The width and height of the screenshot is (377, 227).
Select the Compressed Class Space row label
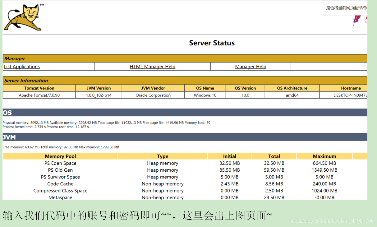point(60,191)
